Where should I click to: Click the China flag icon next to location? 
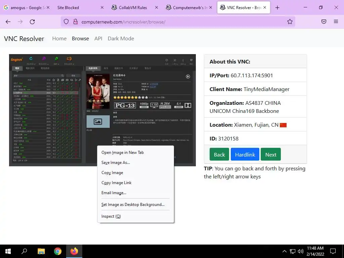(x=283, y=125)
